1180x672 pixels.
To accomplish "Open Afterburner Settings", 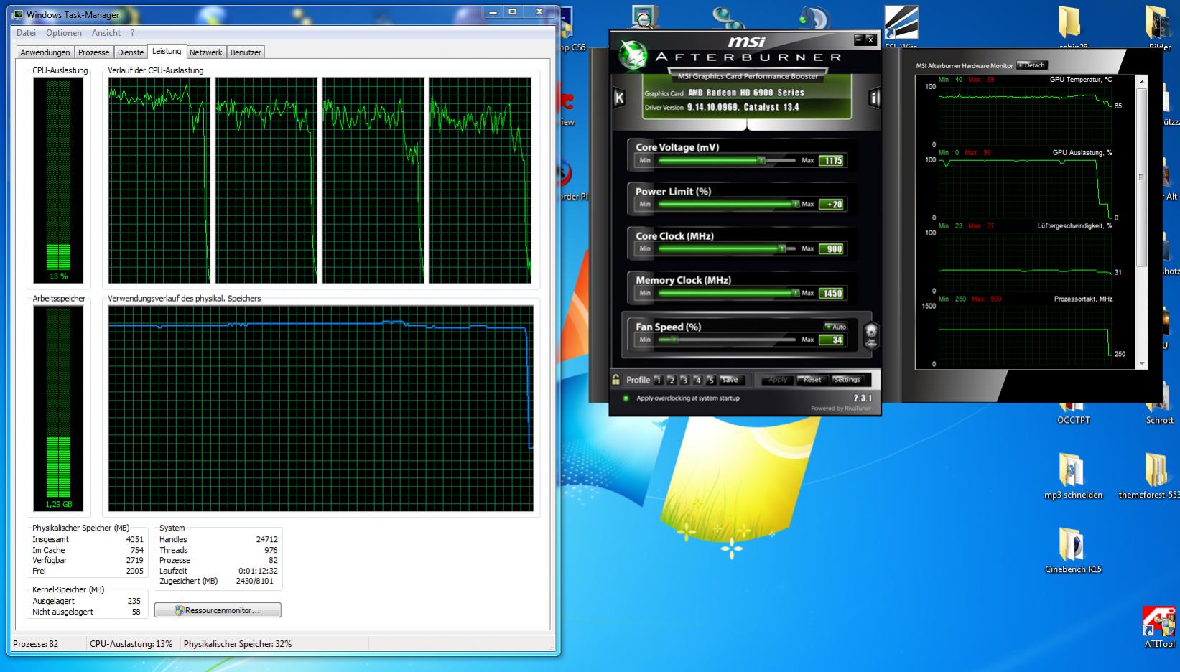I will click(847, 380).
